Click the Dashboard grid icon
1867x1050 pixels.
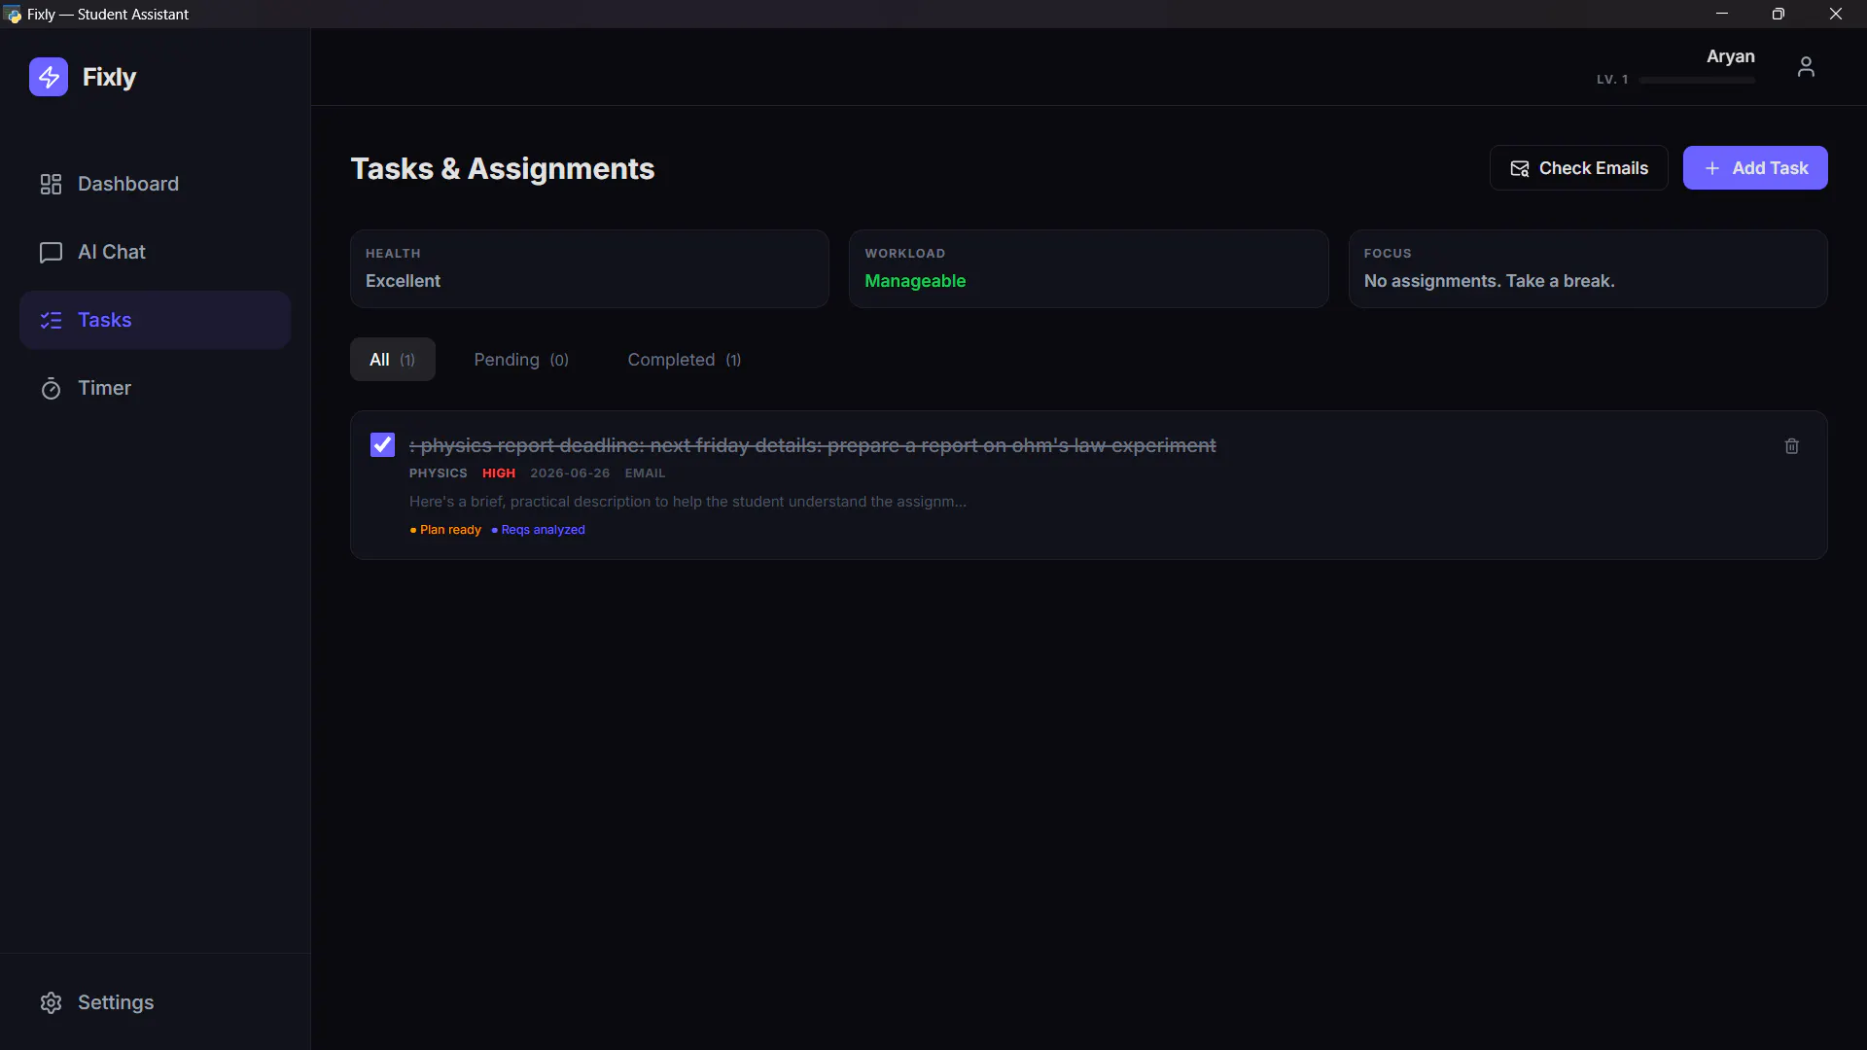point(51,184)
